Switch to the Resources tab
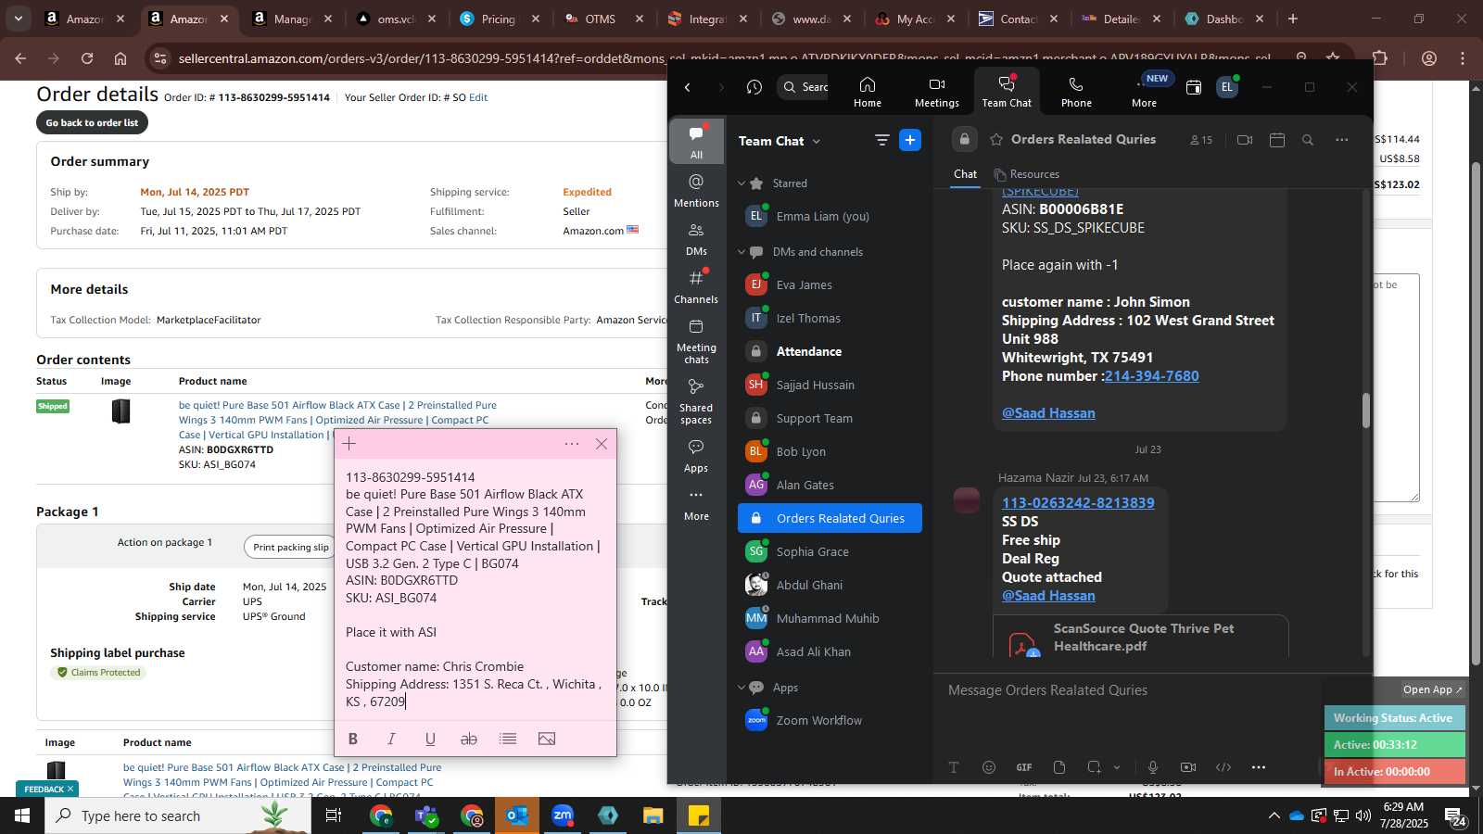 (x=1026, y=174)
